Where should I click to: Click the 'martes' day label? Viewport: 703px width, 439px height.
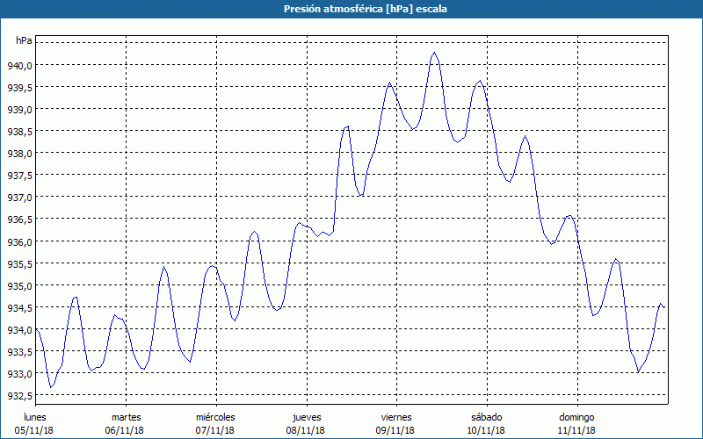coord(127,417)
